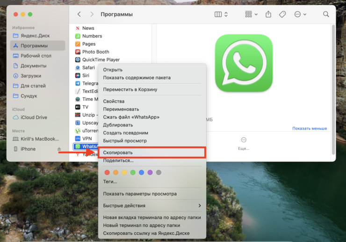Select Telegram app icon

click(78, 83)
